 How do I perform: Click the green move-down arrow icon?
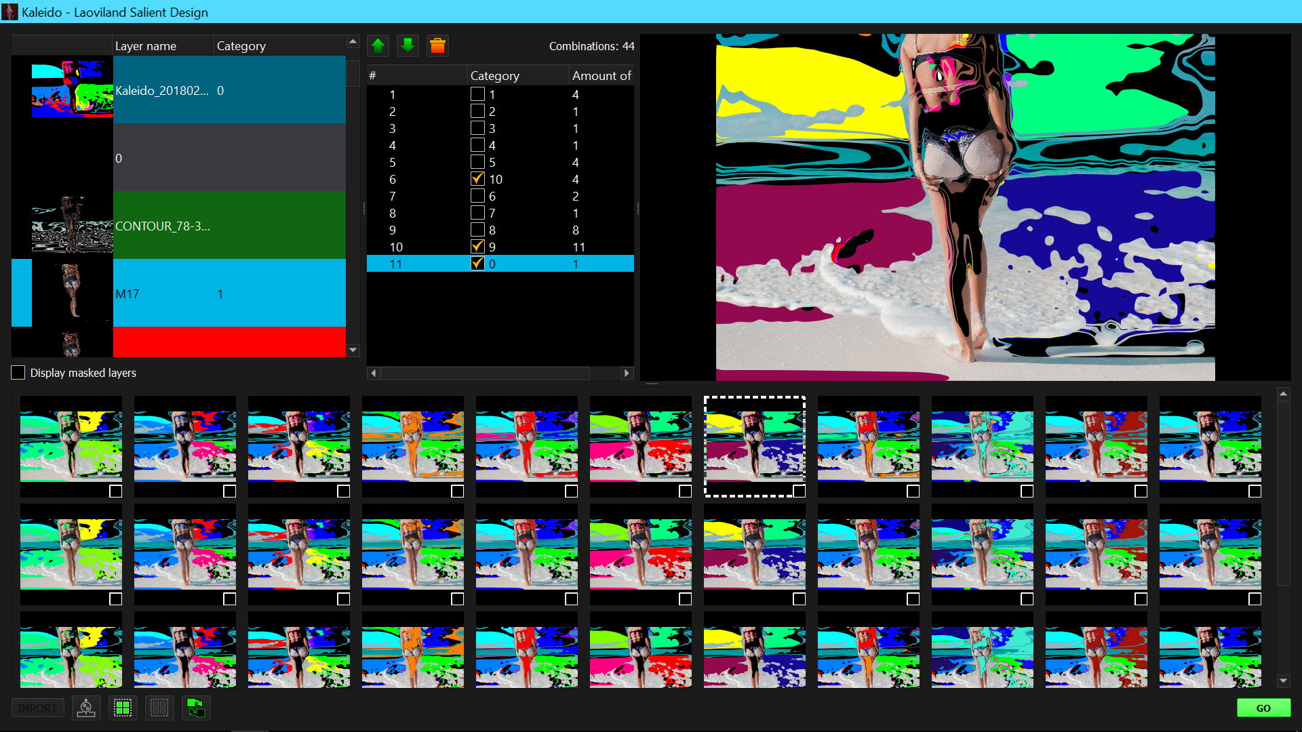pos(408,46)
